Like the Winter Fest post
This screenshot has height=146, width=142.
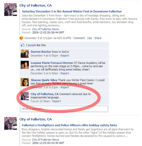click(90, 38)
